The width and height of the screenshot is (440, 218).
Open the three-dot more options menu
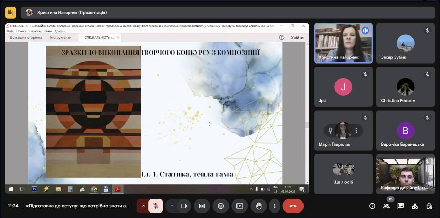[x=274, y=206]
